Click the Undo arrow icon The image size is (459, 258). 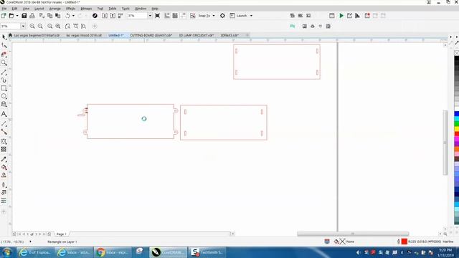click(x=67, y=16)
